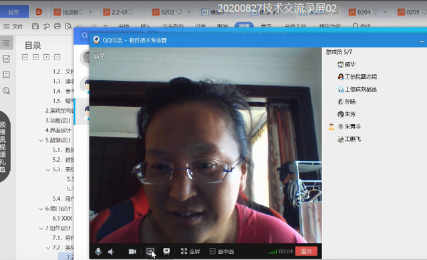Collapse the 6.接口设计 outline section

click(x=41, y=209)
